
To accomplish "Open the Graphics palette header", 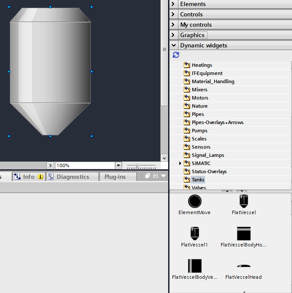I will (192, 35).
